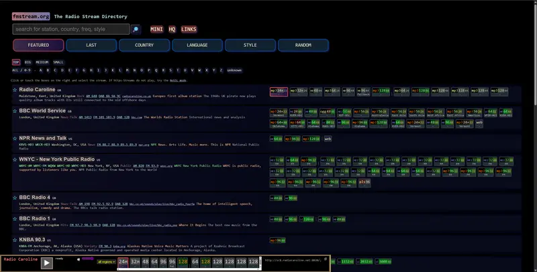Filter stations by letter Z
Viewport: 537px width, 272px height.
[x=222, y=70]
